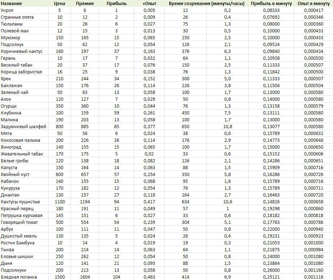Select the 'Мухомор' cell
This screenshot has width=333, height=280.
(10, 38)
